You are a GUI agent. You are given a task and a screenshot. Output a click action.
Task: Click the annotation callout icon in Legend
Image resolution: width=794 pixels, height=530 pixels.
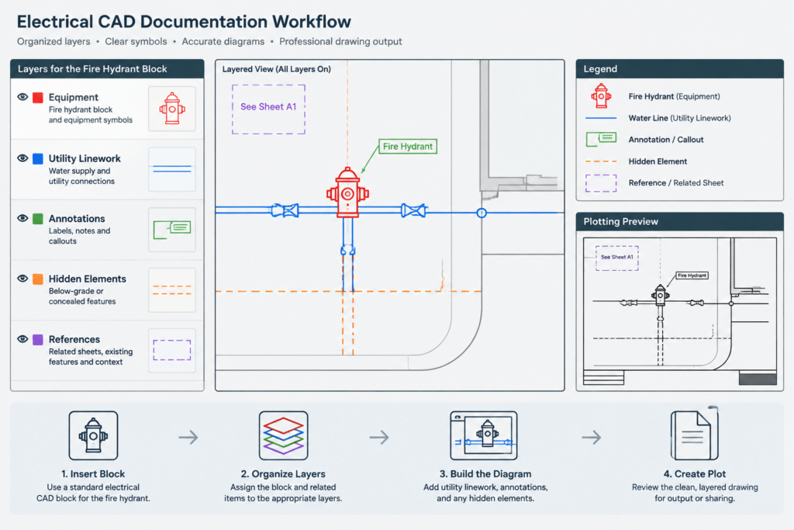point(601,140)
